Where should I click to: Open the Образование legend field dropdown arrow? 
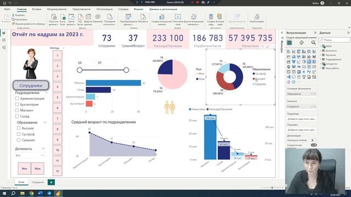(x=312, y=94)
